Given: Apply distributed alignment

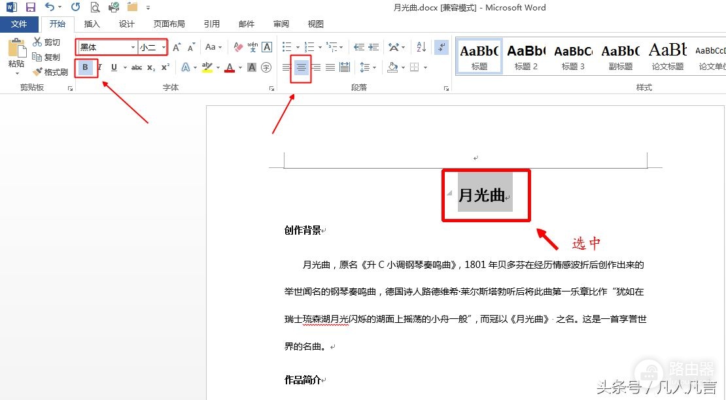Looking at the screenshot, I should tap(345, 67).
